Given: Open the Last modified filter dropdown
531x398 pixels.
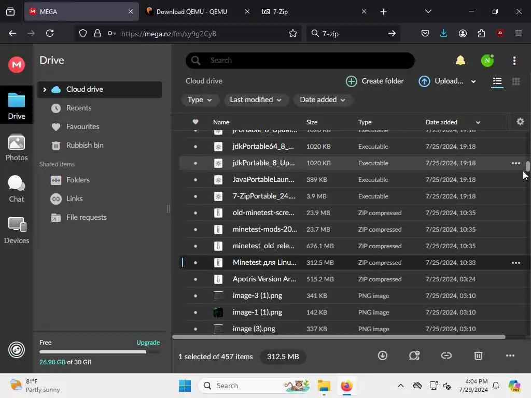Looking at the screenshot, I should click(x=256, y=100).
